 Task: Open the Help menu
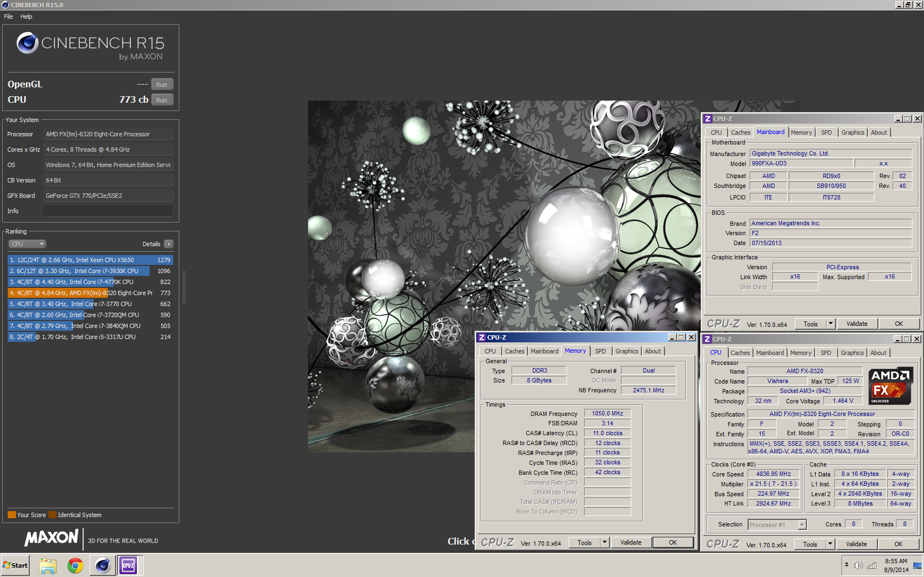coord(26,16)
